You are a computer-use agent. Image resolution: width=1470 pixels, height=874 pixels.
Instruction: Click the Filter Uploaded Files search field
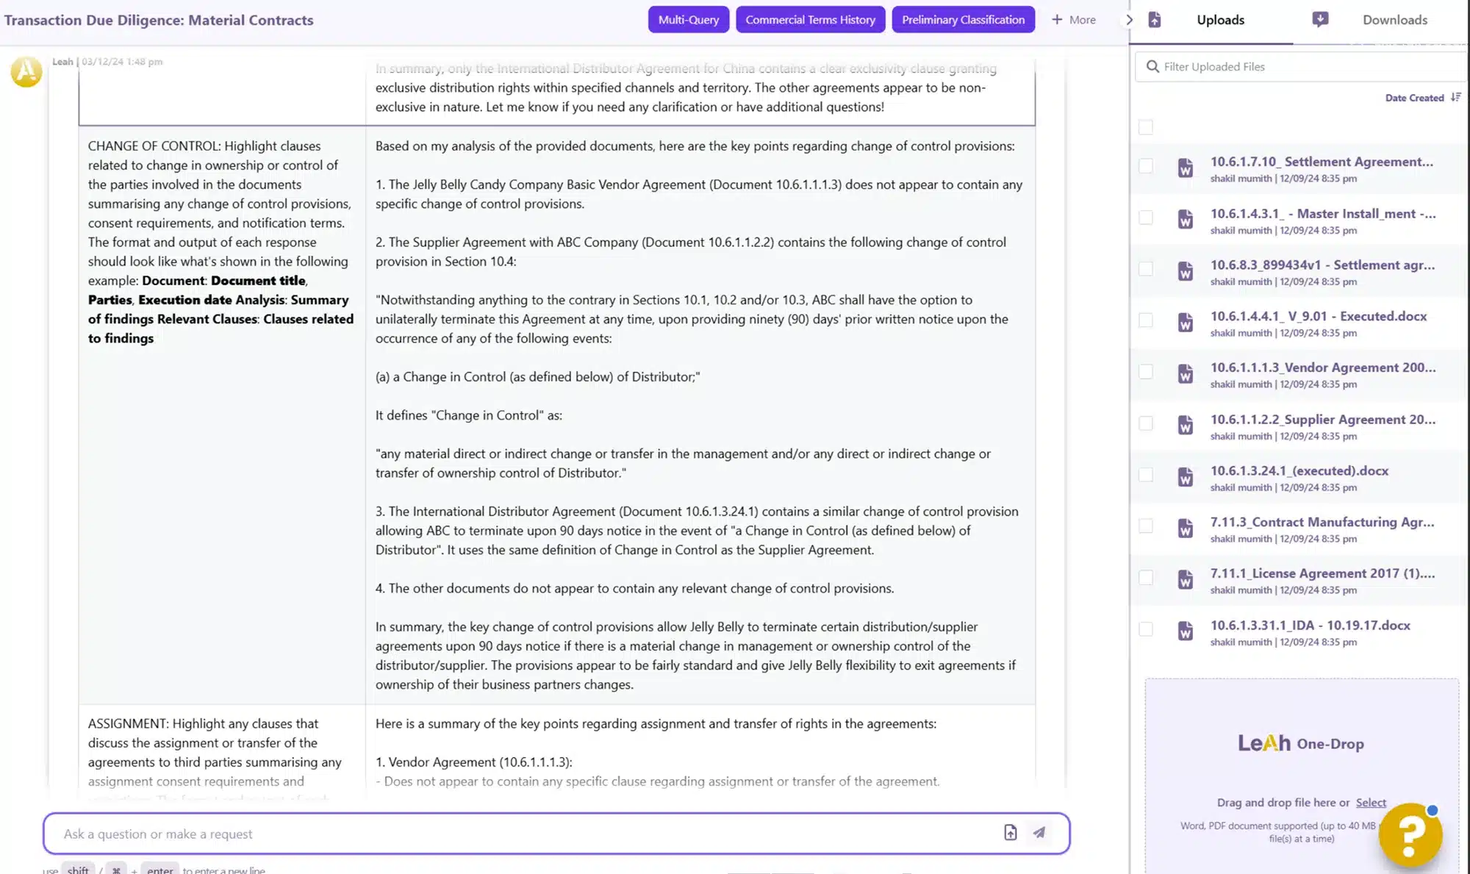[1301, 67]
